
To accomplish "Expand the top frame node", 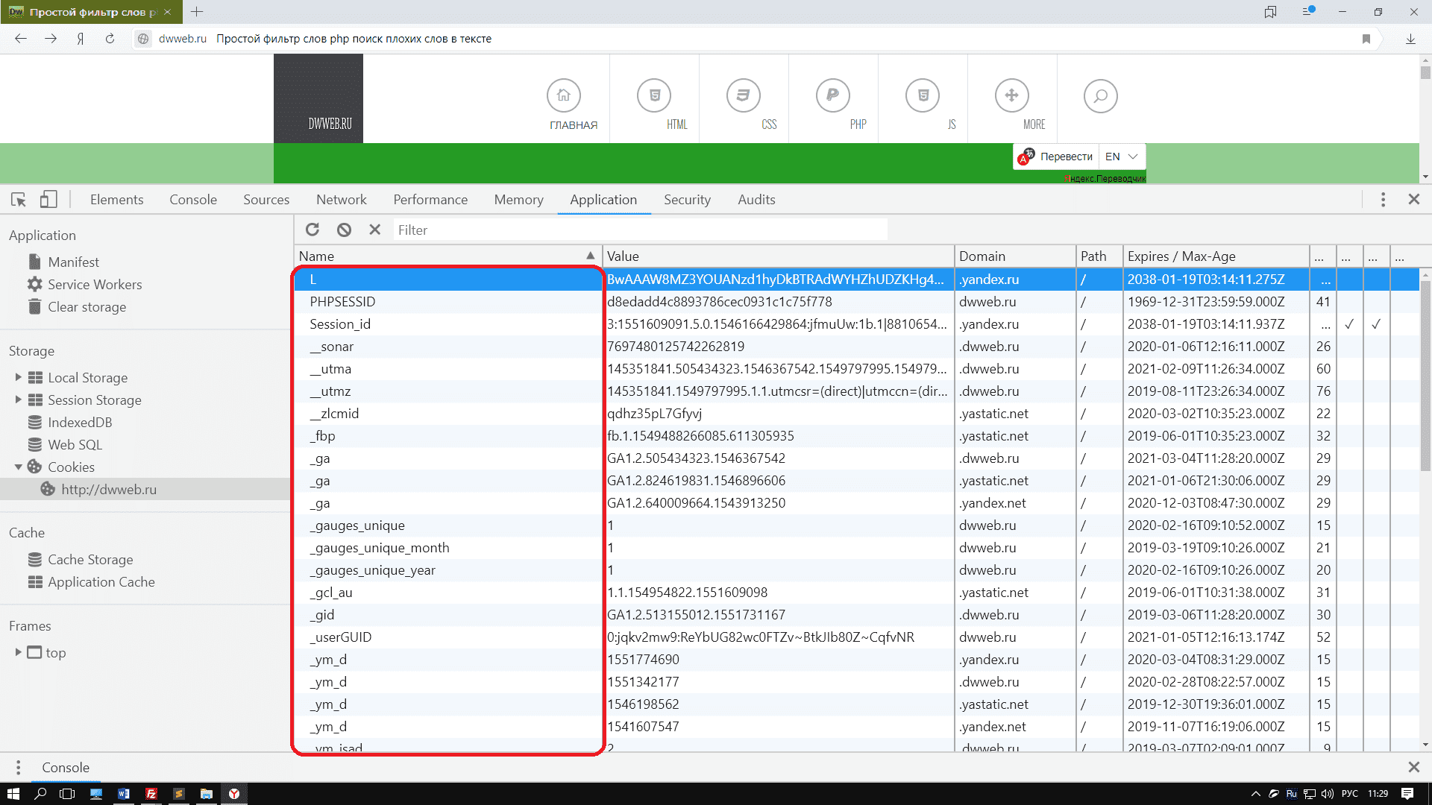I will (19, 652).
